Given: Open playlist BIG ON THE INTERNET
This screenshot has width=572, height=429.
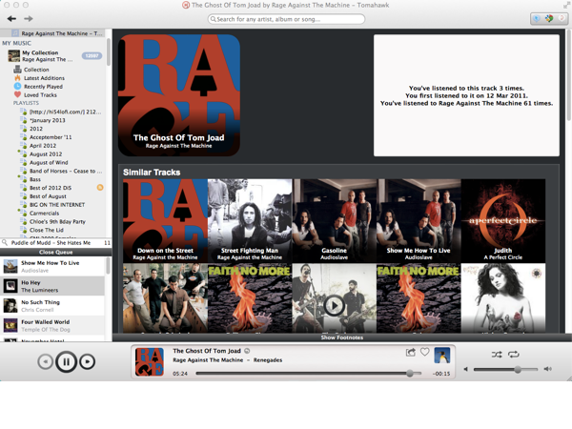Looking at the screenshot, I should pyautogui.click(x=57, y=205).
